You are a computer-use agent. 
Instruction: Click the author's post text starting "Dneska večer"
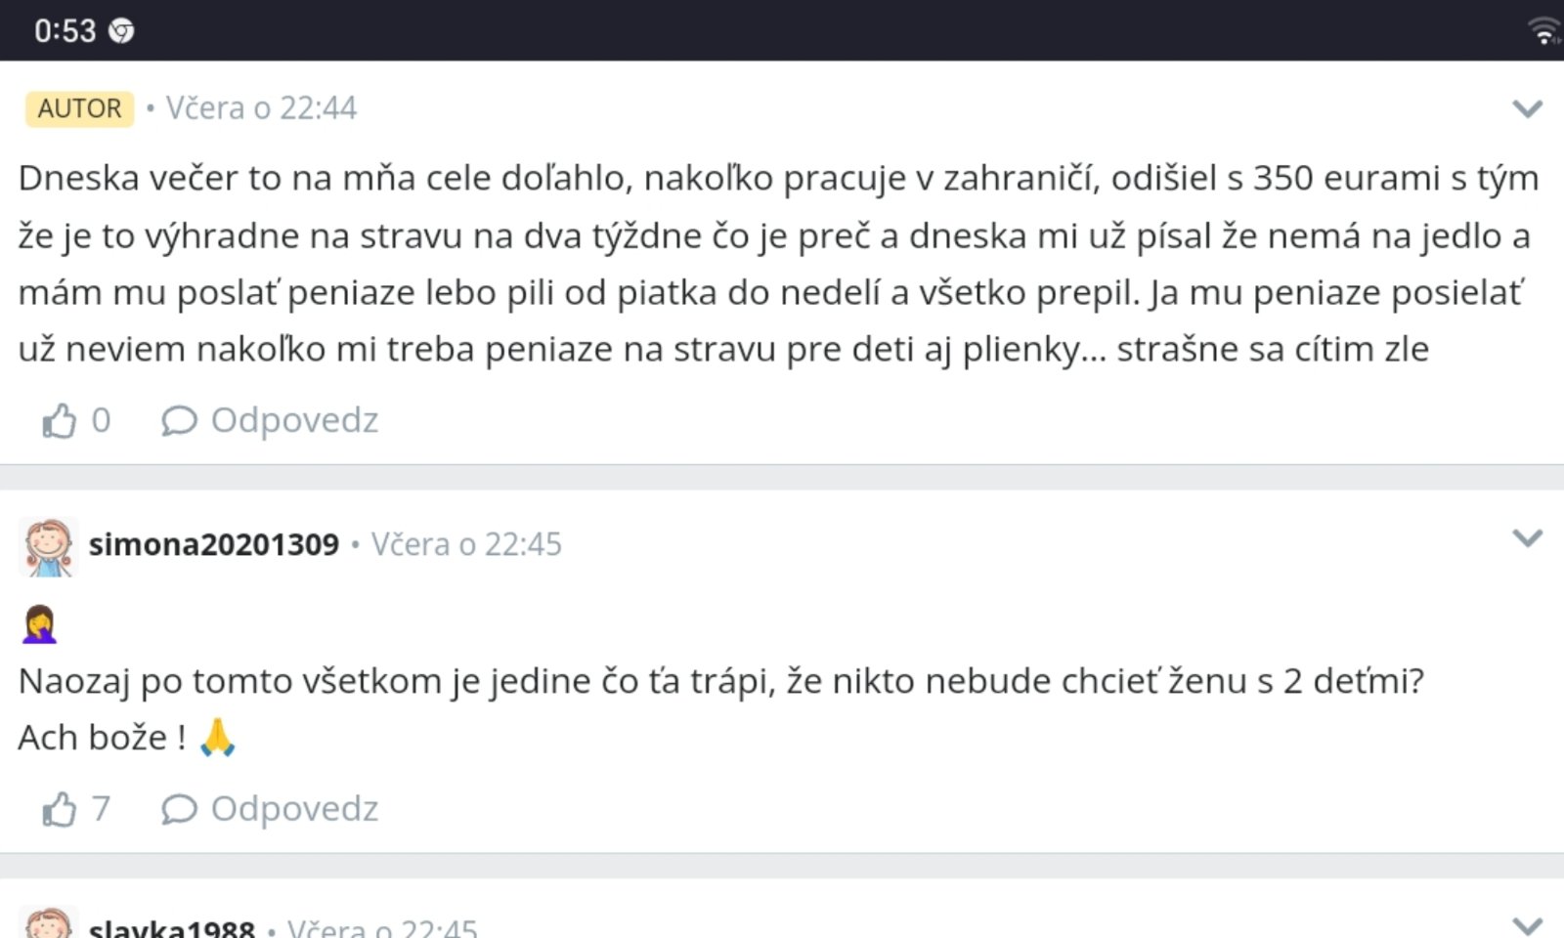[x=778, y=263]
